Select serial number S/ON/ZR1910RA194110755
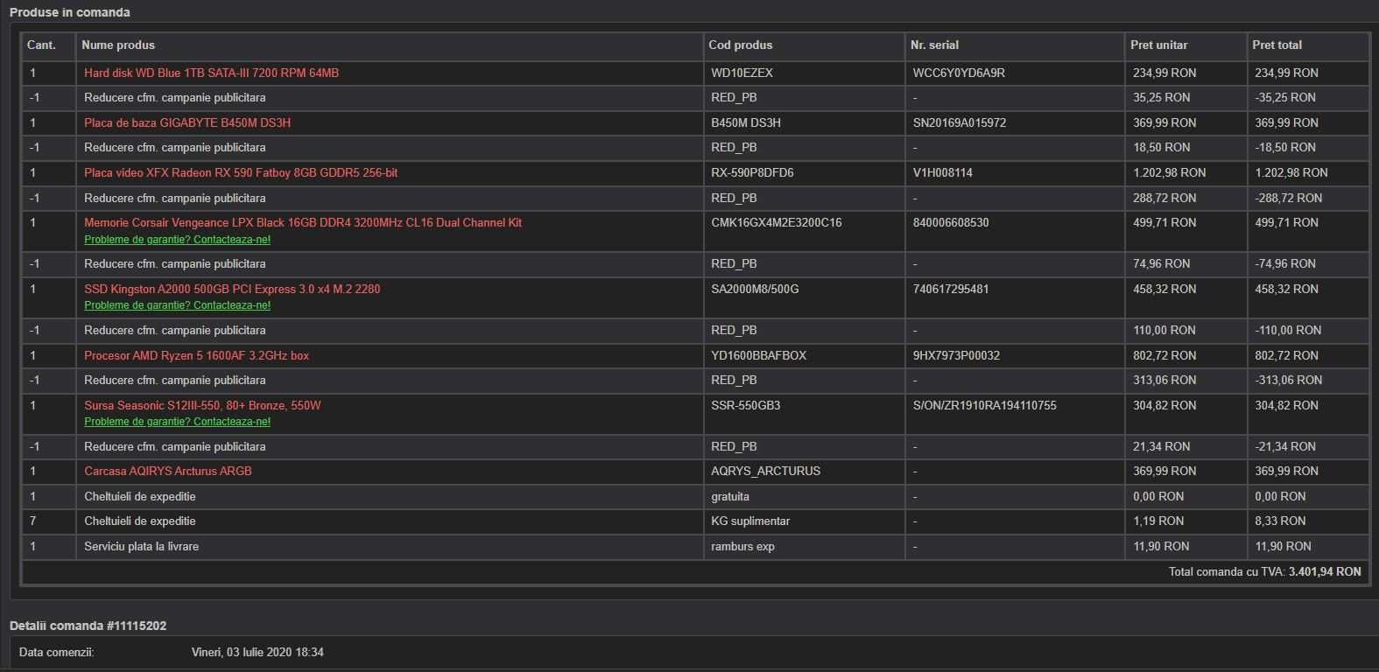1379x672 pixels. tap(984, 405)
